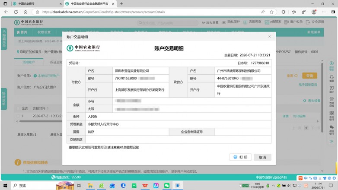
Task: Open a new browser tab
Action: (x=121, y=3)
